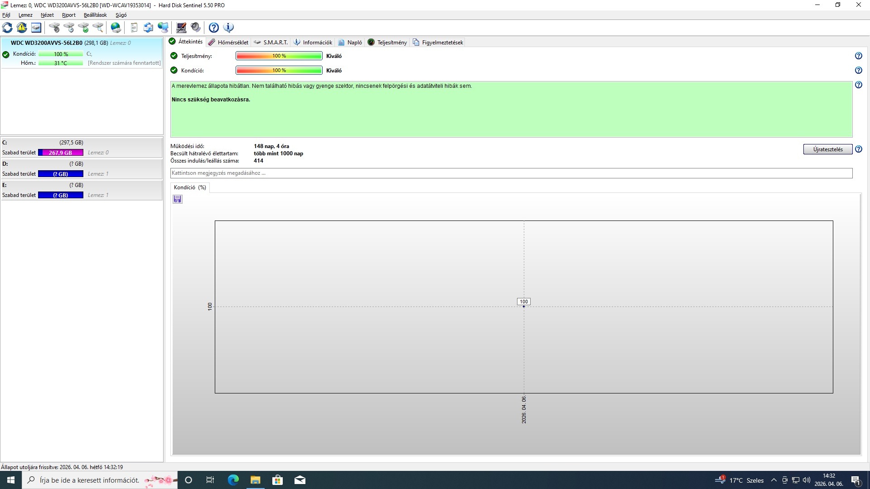
Task: Click the refresh with warning triangle icon
Action: [x=22, y=28]
